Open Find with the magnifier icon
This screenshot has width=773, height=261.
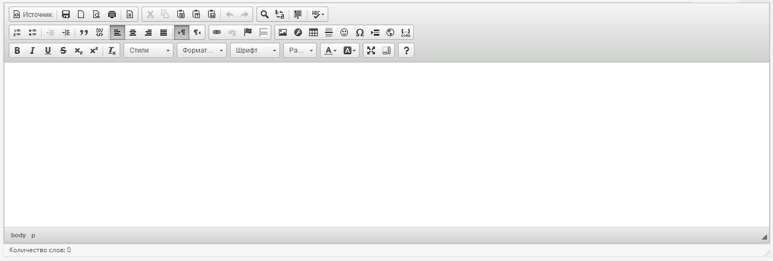[x=265, y=15]
